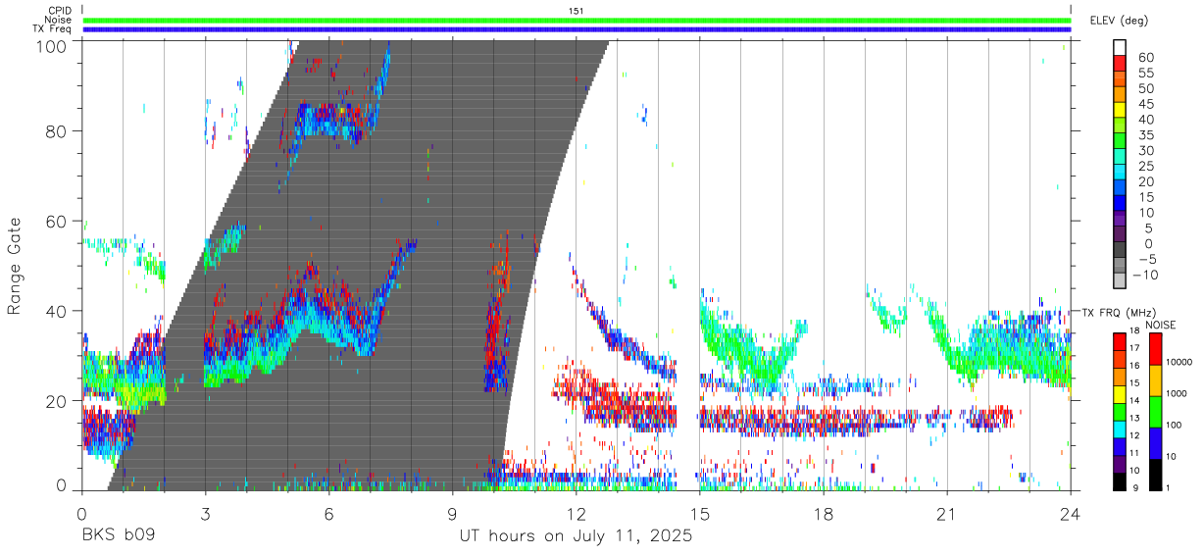Click the 'BKS b09' radar beam label

[x=118, y=536]
